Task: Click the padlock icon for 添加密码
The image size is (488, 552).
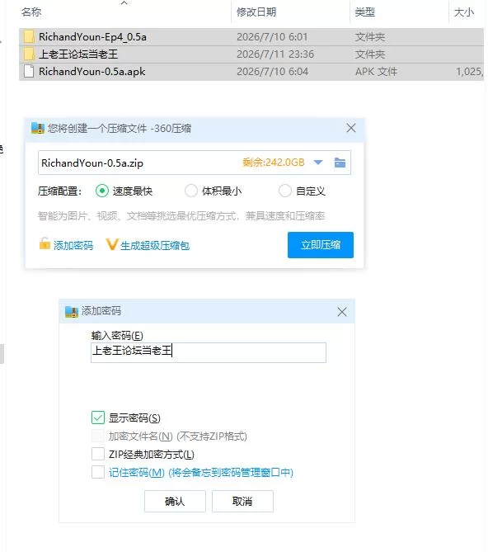Action: pos(45,243)
